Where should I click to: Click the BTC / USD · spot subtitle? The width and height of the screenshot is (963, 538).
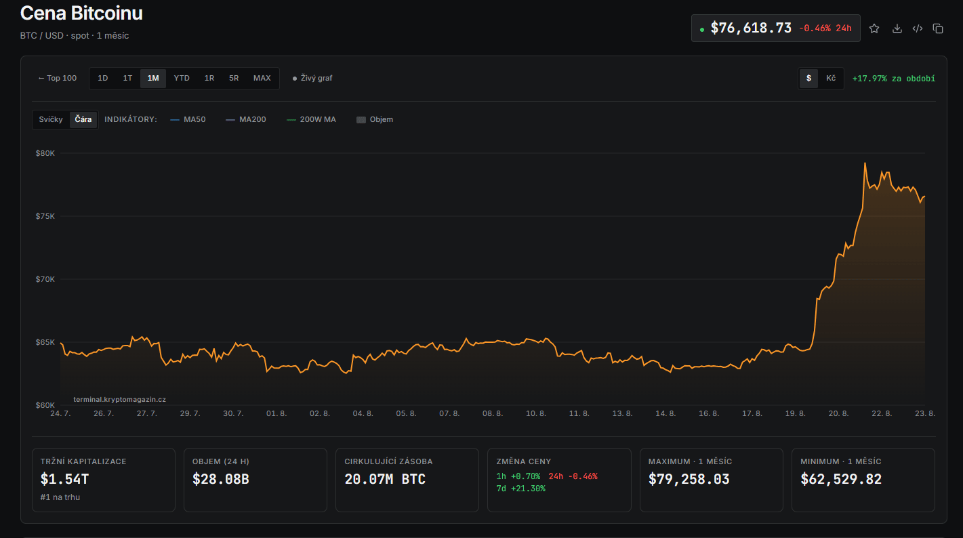pyautogui.click(x=75, y=35)
